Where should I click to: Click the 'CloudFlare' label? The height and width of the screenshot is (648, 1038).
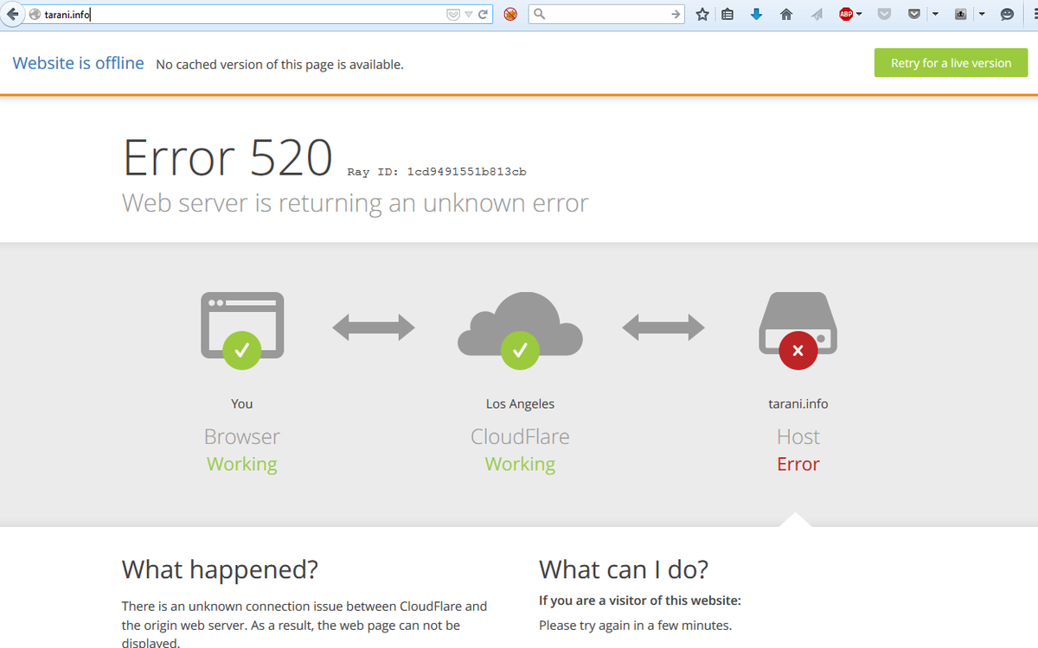[x=520, y=436]
